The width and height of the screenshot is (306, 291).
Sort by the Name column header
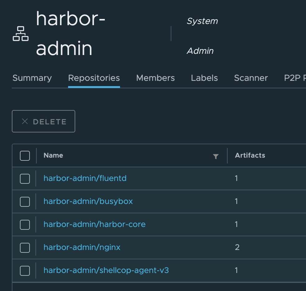pyautogui.click(x=53, y=155)
